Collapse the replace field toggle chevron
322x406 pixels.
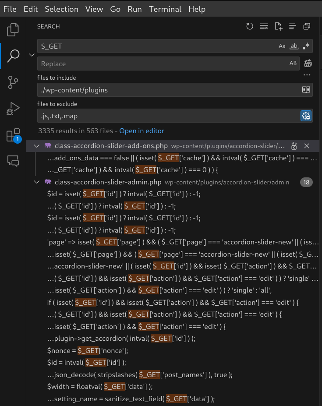click(x=32, y=55)
